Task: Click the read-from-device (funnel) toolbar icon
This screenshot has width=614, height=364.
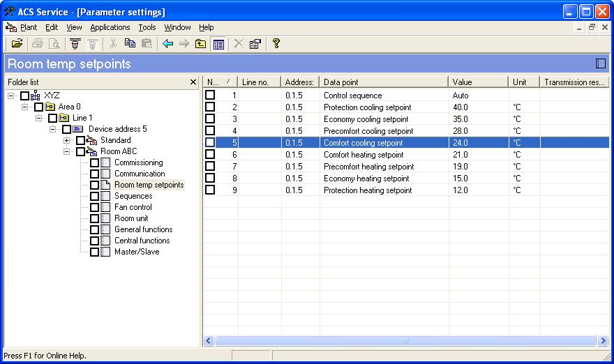Action: pyautogui.click(x=75, y=43)
